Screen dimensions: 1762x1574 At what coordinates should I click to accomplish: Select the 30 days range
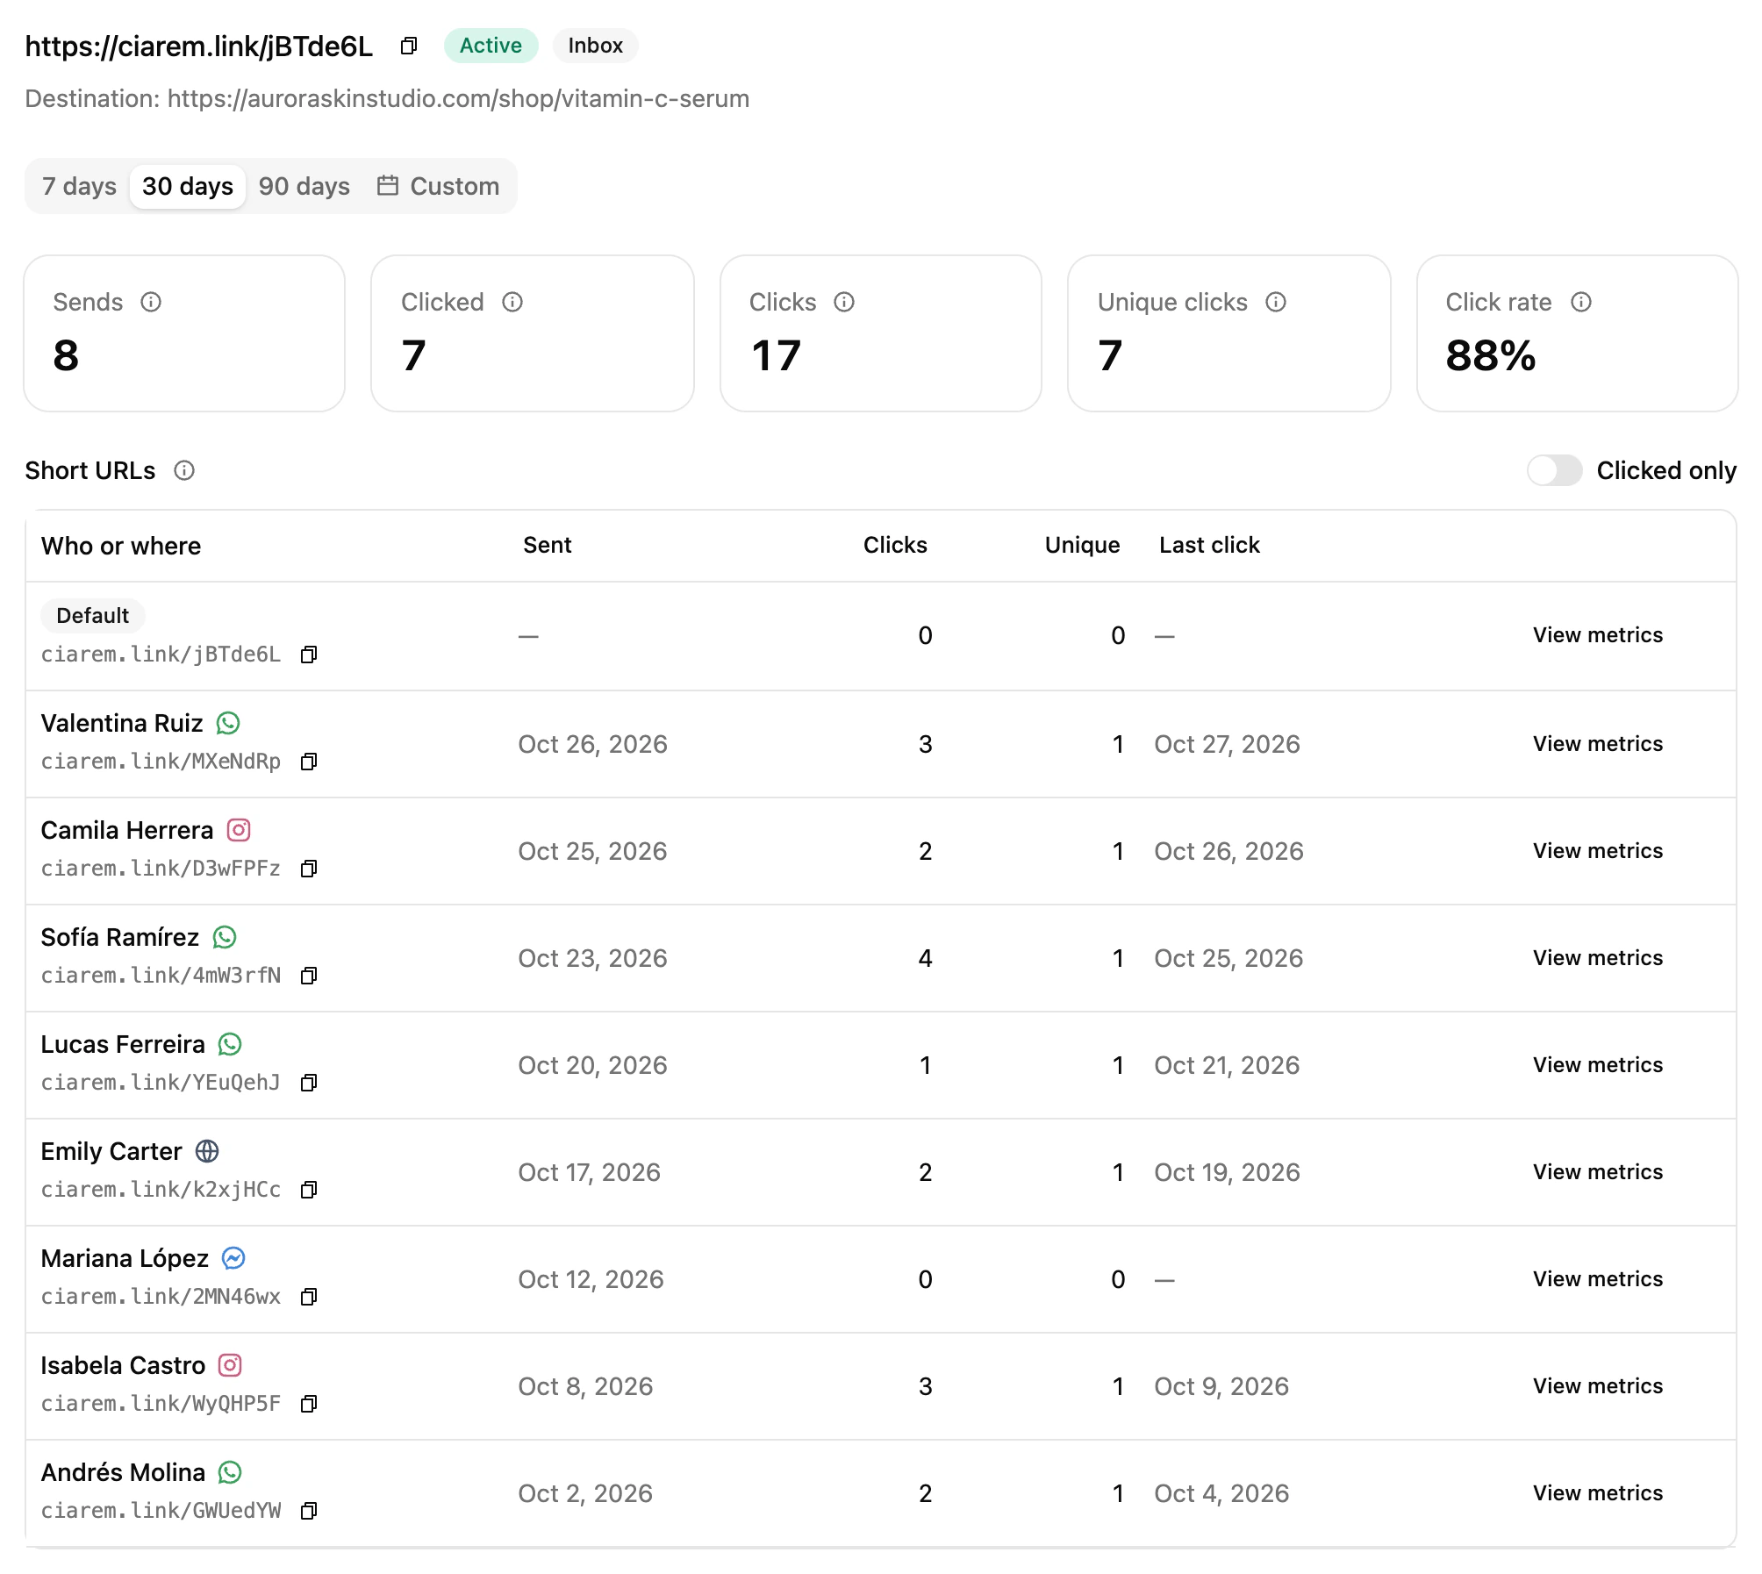[x=188, y=186]
